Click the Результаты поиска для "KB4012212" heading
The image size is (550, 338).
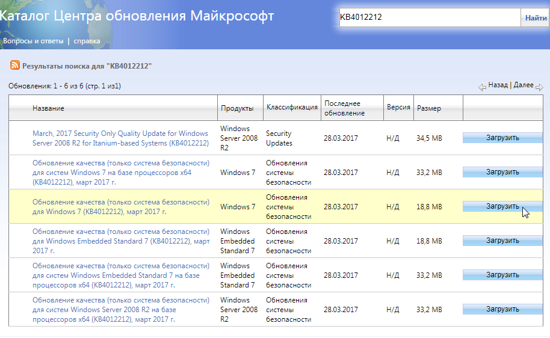[87, 66]
